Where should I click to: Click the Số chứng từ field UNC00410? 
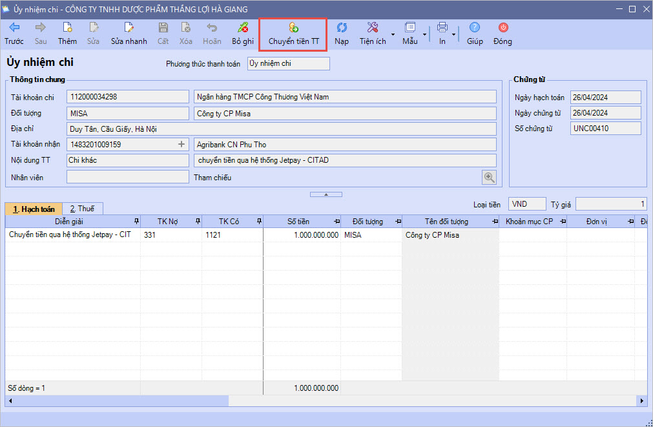click(x=605, y=129)
